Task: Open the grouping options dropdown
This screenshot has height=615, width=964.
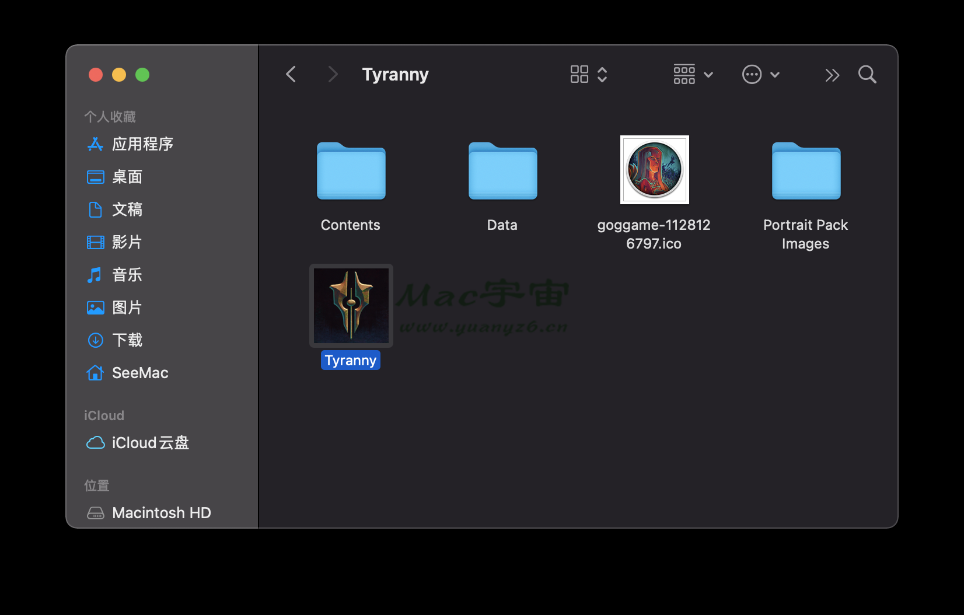Action: [x=693, y=75]
